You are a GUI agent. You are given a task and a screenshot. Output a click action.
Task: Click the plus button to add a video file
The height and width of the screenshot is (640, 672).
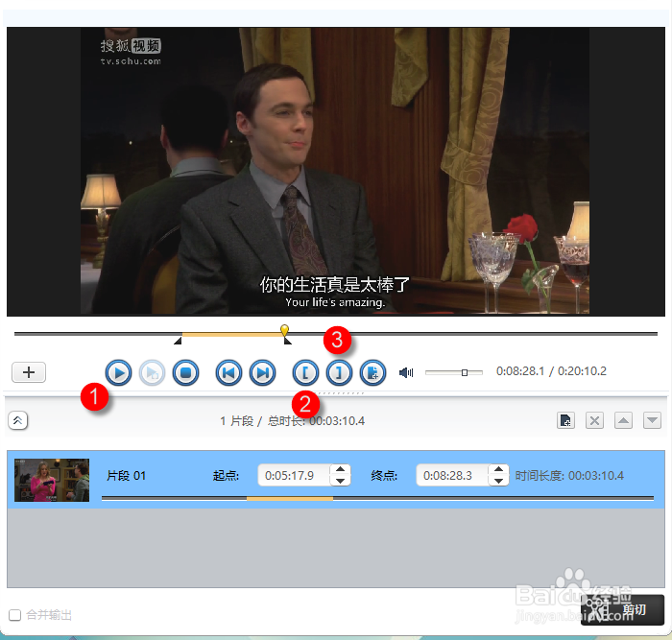pos(29,372)
